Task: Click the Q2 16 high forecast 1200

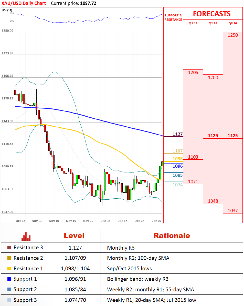Action: pyautogui.click(x=213, y=78)
